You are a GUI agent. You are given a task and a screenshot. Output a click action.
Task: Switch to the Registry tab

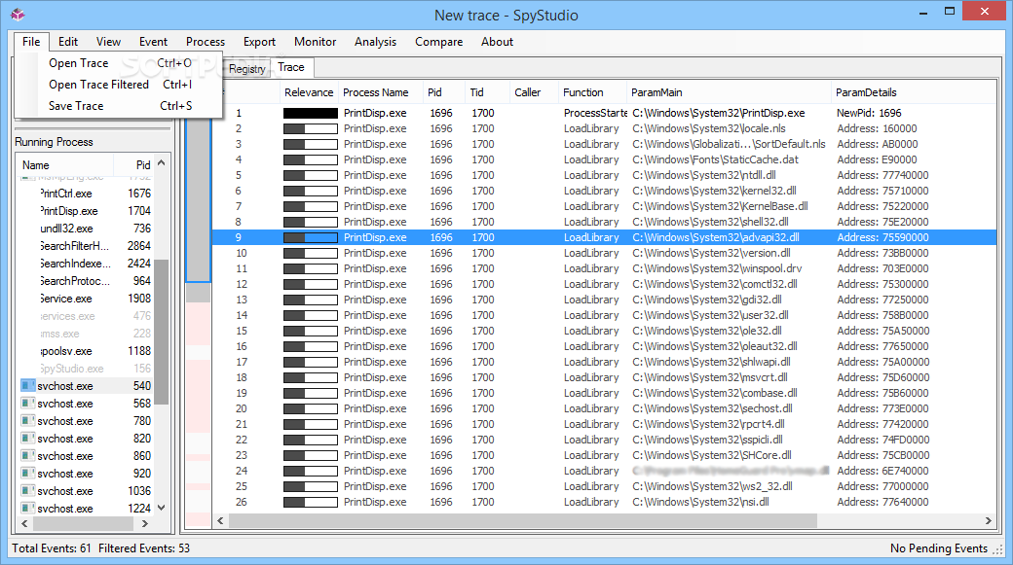246,68
